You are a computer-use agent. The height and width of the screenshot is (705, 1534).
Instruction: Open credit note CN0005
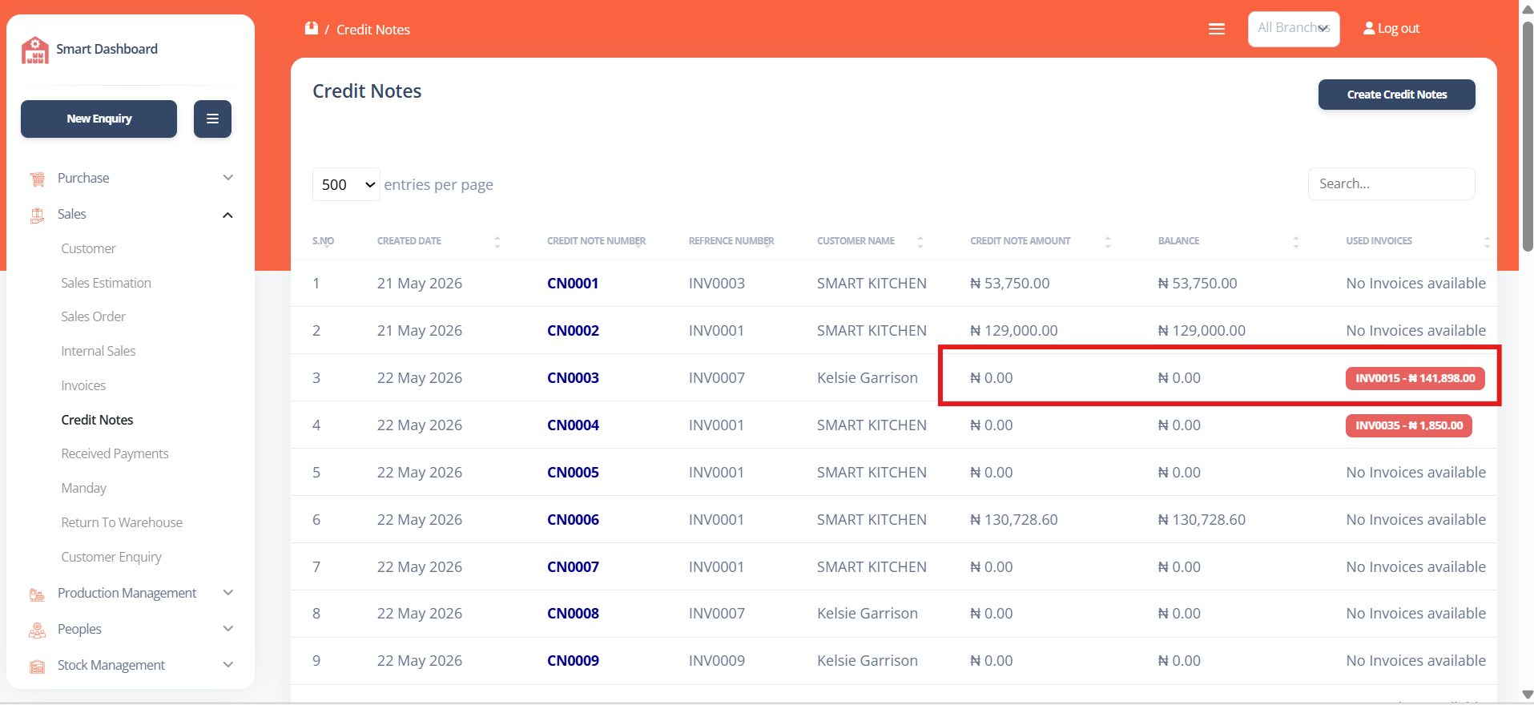(573, 472)
